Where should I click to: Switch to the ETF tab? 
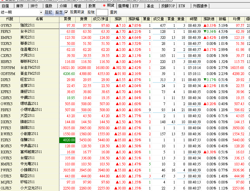click(x=136, y=6)
